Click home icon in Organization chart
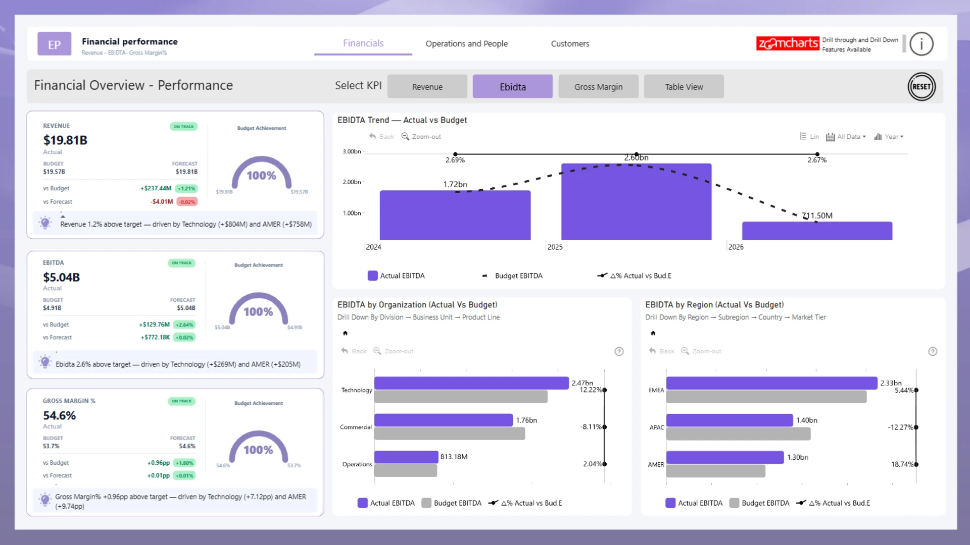970x545 pixels. point(345,333)
